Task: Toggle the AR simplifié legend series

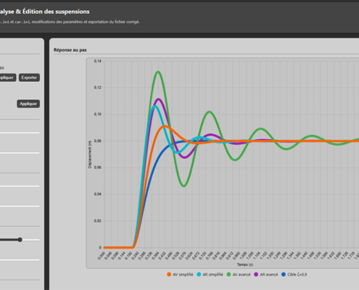Action: (210, 275)
